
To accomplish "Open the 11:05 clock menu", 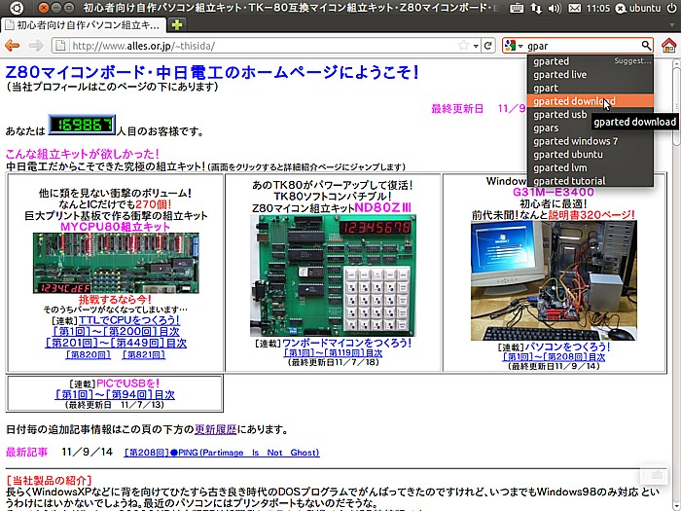I will click(x=597, y=8).
